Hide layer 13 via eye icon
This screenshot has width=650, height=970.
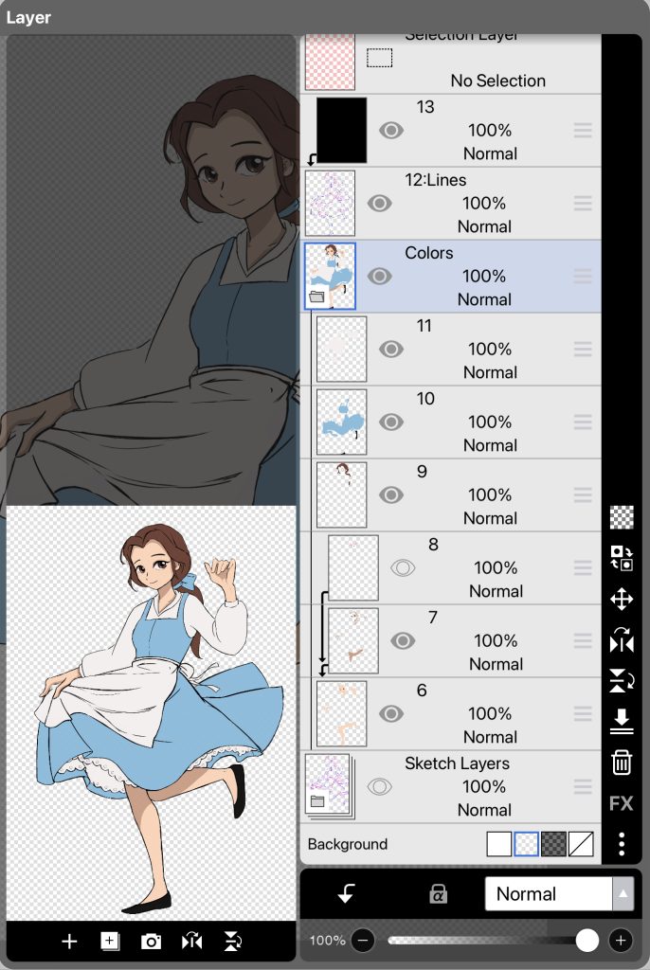coord(391,130)
